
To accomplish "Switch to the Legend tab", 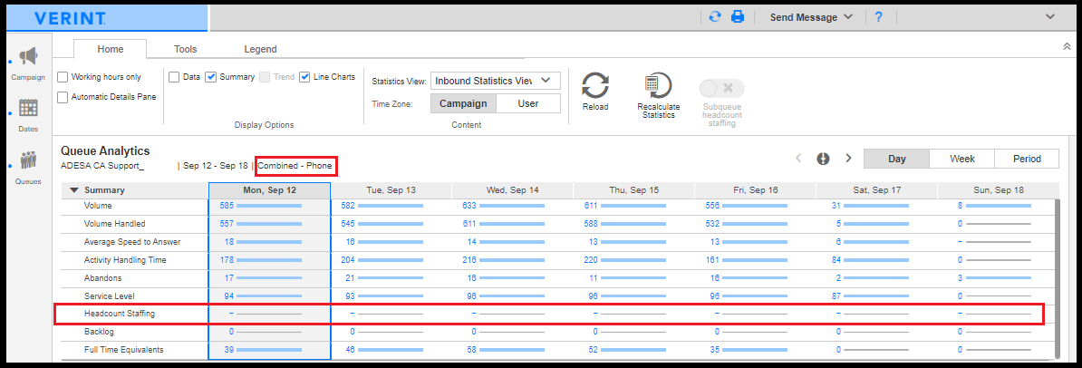I will point(260,49).
